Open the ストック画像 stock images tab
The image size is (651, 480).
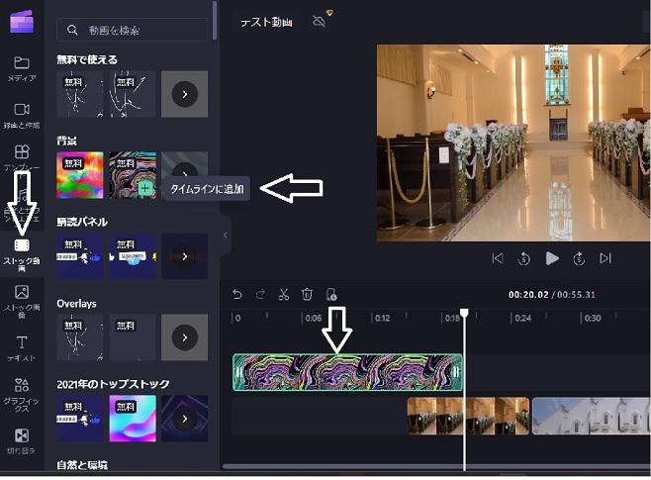click(x=22, y=301)
